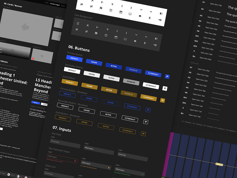The height and width of the screenshot is (178, 237).
Task: Click the blue bordered flag icon button
Action: [x=148, y=110]
